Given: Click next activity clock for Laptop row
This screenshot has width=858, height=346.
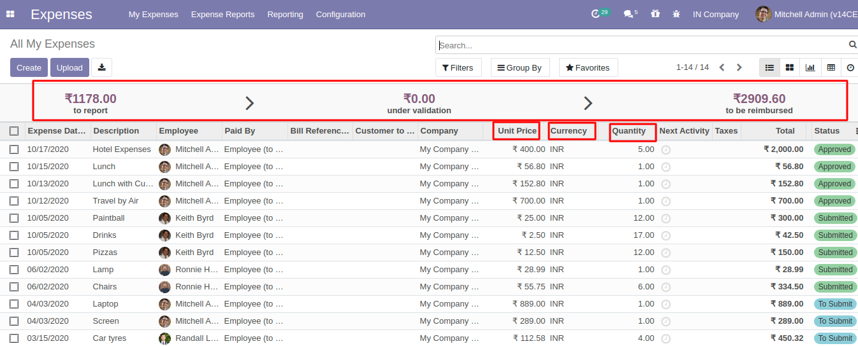Looking at the screenshot, I should click(665, 304).
